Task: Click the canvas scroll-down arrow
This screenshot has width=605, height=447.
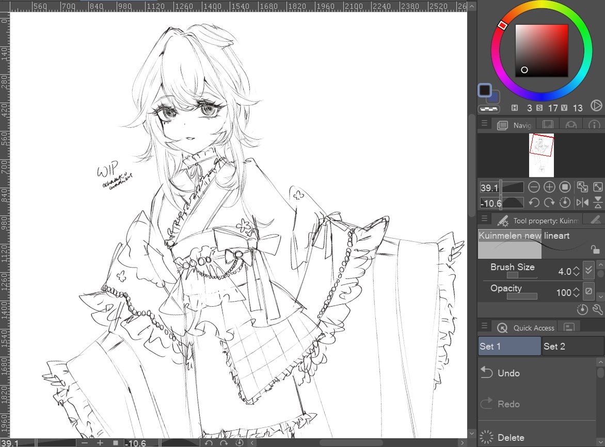Action: click(472, 434)
